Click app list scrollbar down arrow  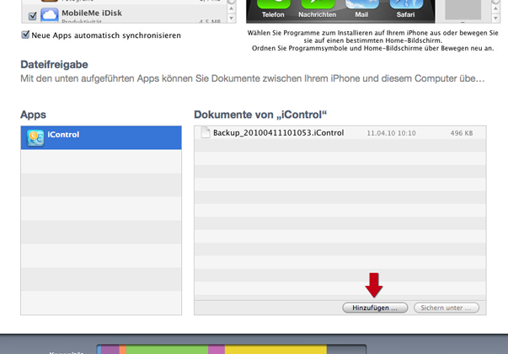point(231,19)
